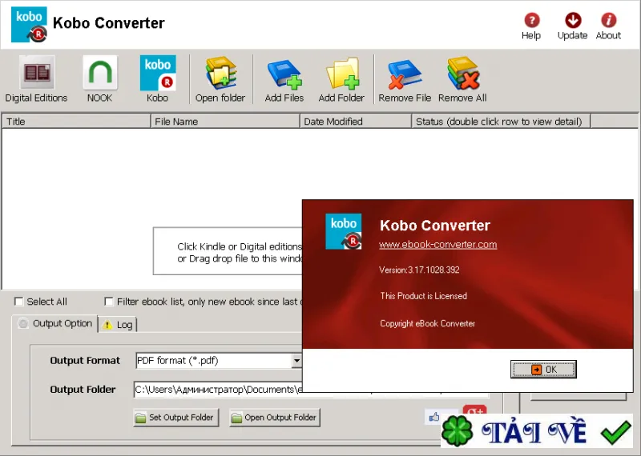Screen dimensions: 641x456
Task: Click the Version:3.17.1028.392 text
Action: 419,270
